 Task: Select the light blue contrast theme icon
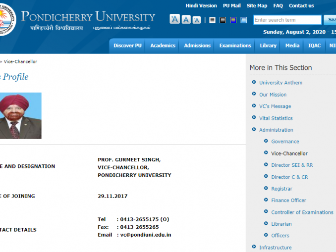(244, 20)
